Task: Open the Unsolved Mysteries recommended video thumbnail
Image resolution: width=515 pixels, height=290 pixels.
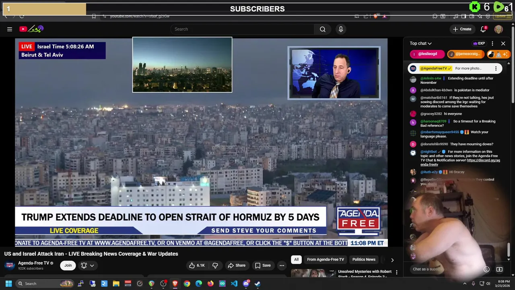Action: click(x=313, y=273)
